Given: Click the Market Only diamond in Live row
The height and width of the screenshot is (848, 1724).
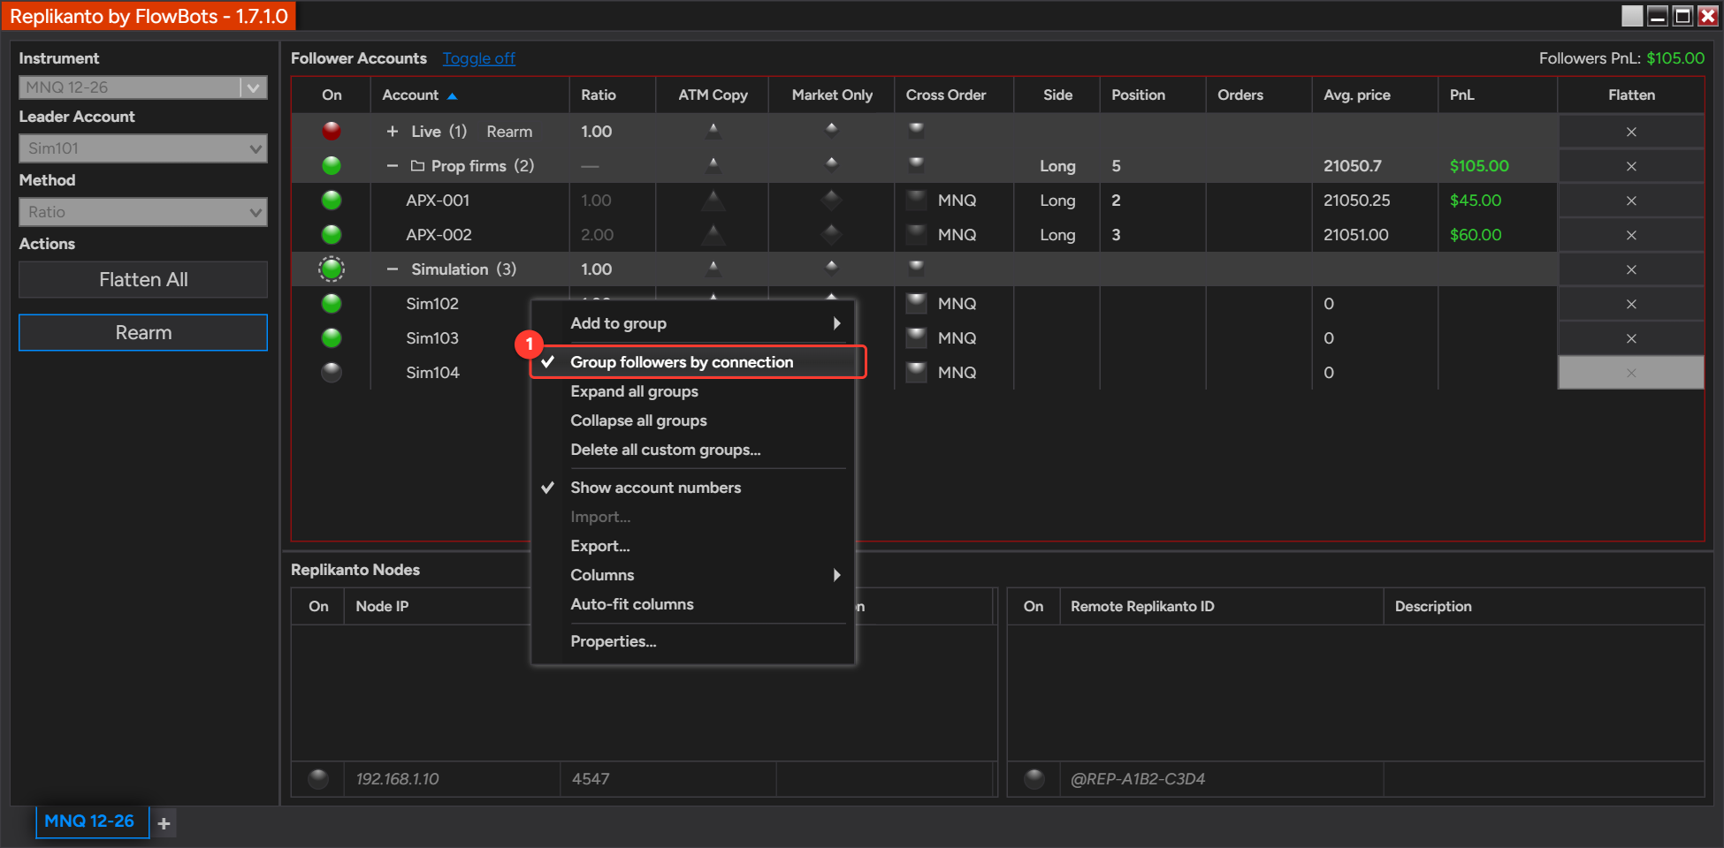Looking at the screenshot, I should 831,130.
